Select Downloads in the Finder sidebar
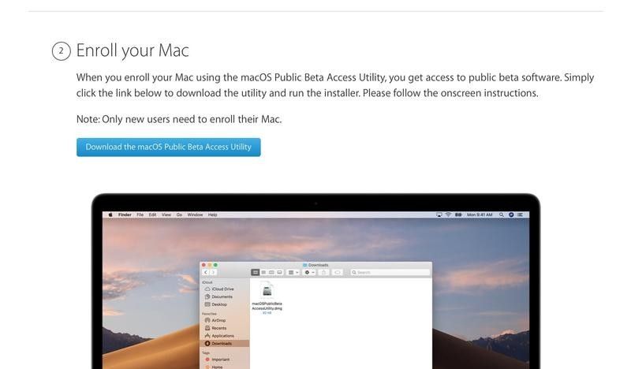The image size is (631, 369). (225, 343)
